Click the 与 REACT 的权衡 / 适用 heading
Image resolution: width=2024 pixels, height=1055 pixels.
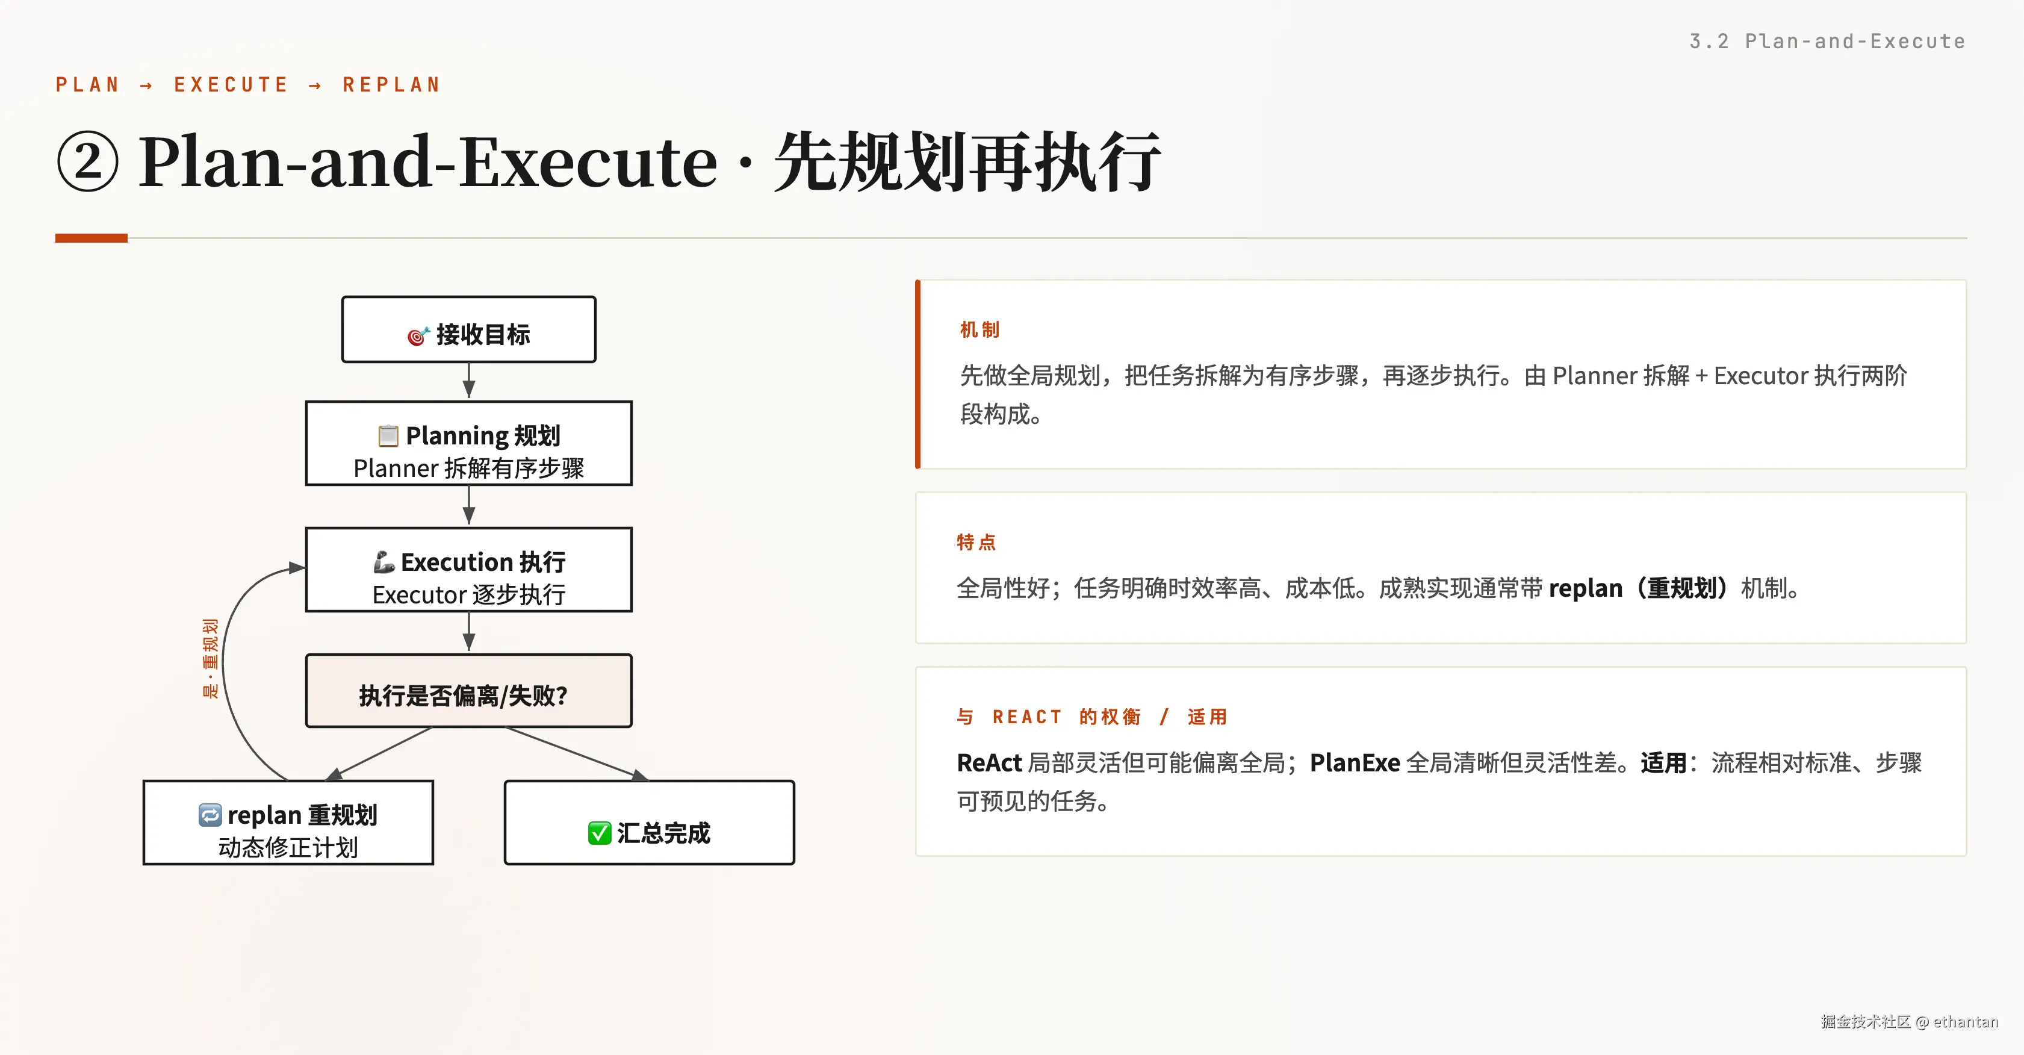[1092, 717]
